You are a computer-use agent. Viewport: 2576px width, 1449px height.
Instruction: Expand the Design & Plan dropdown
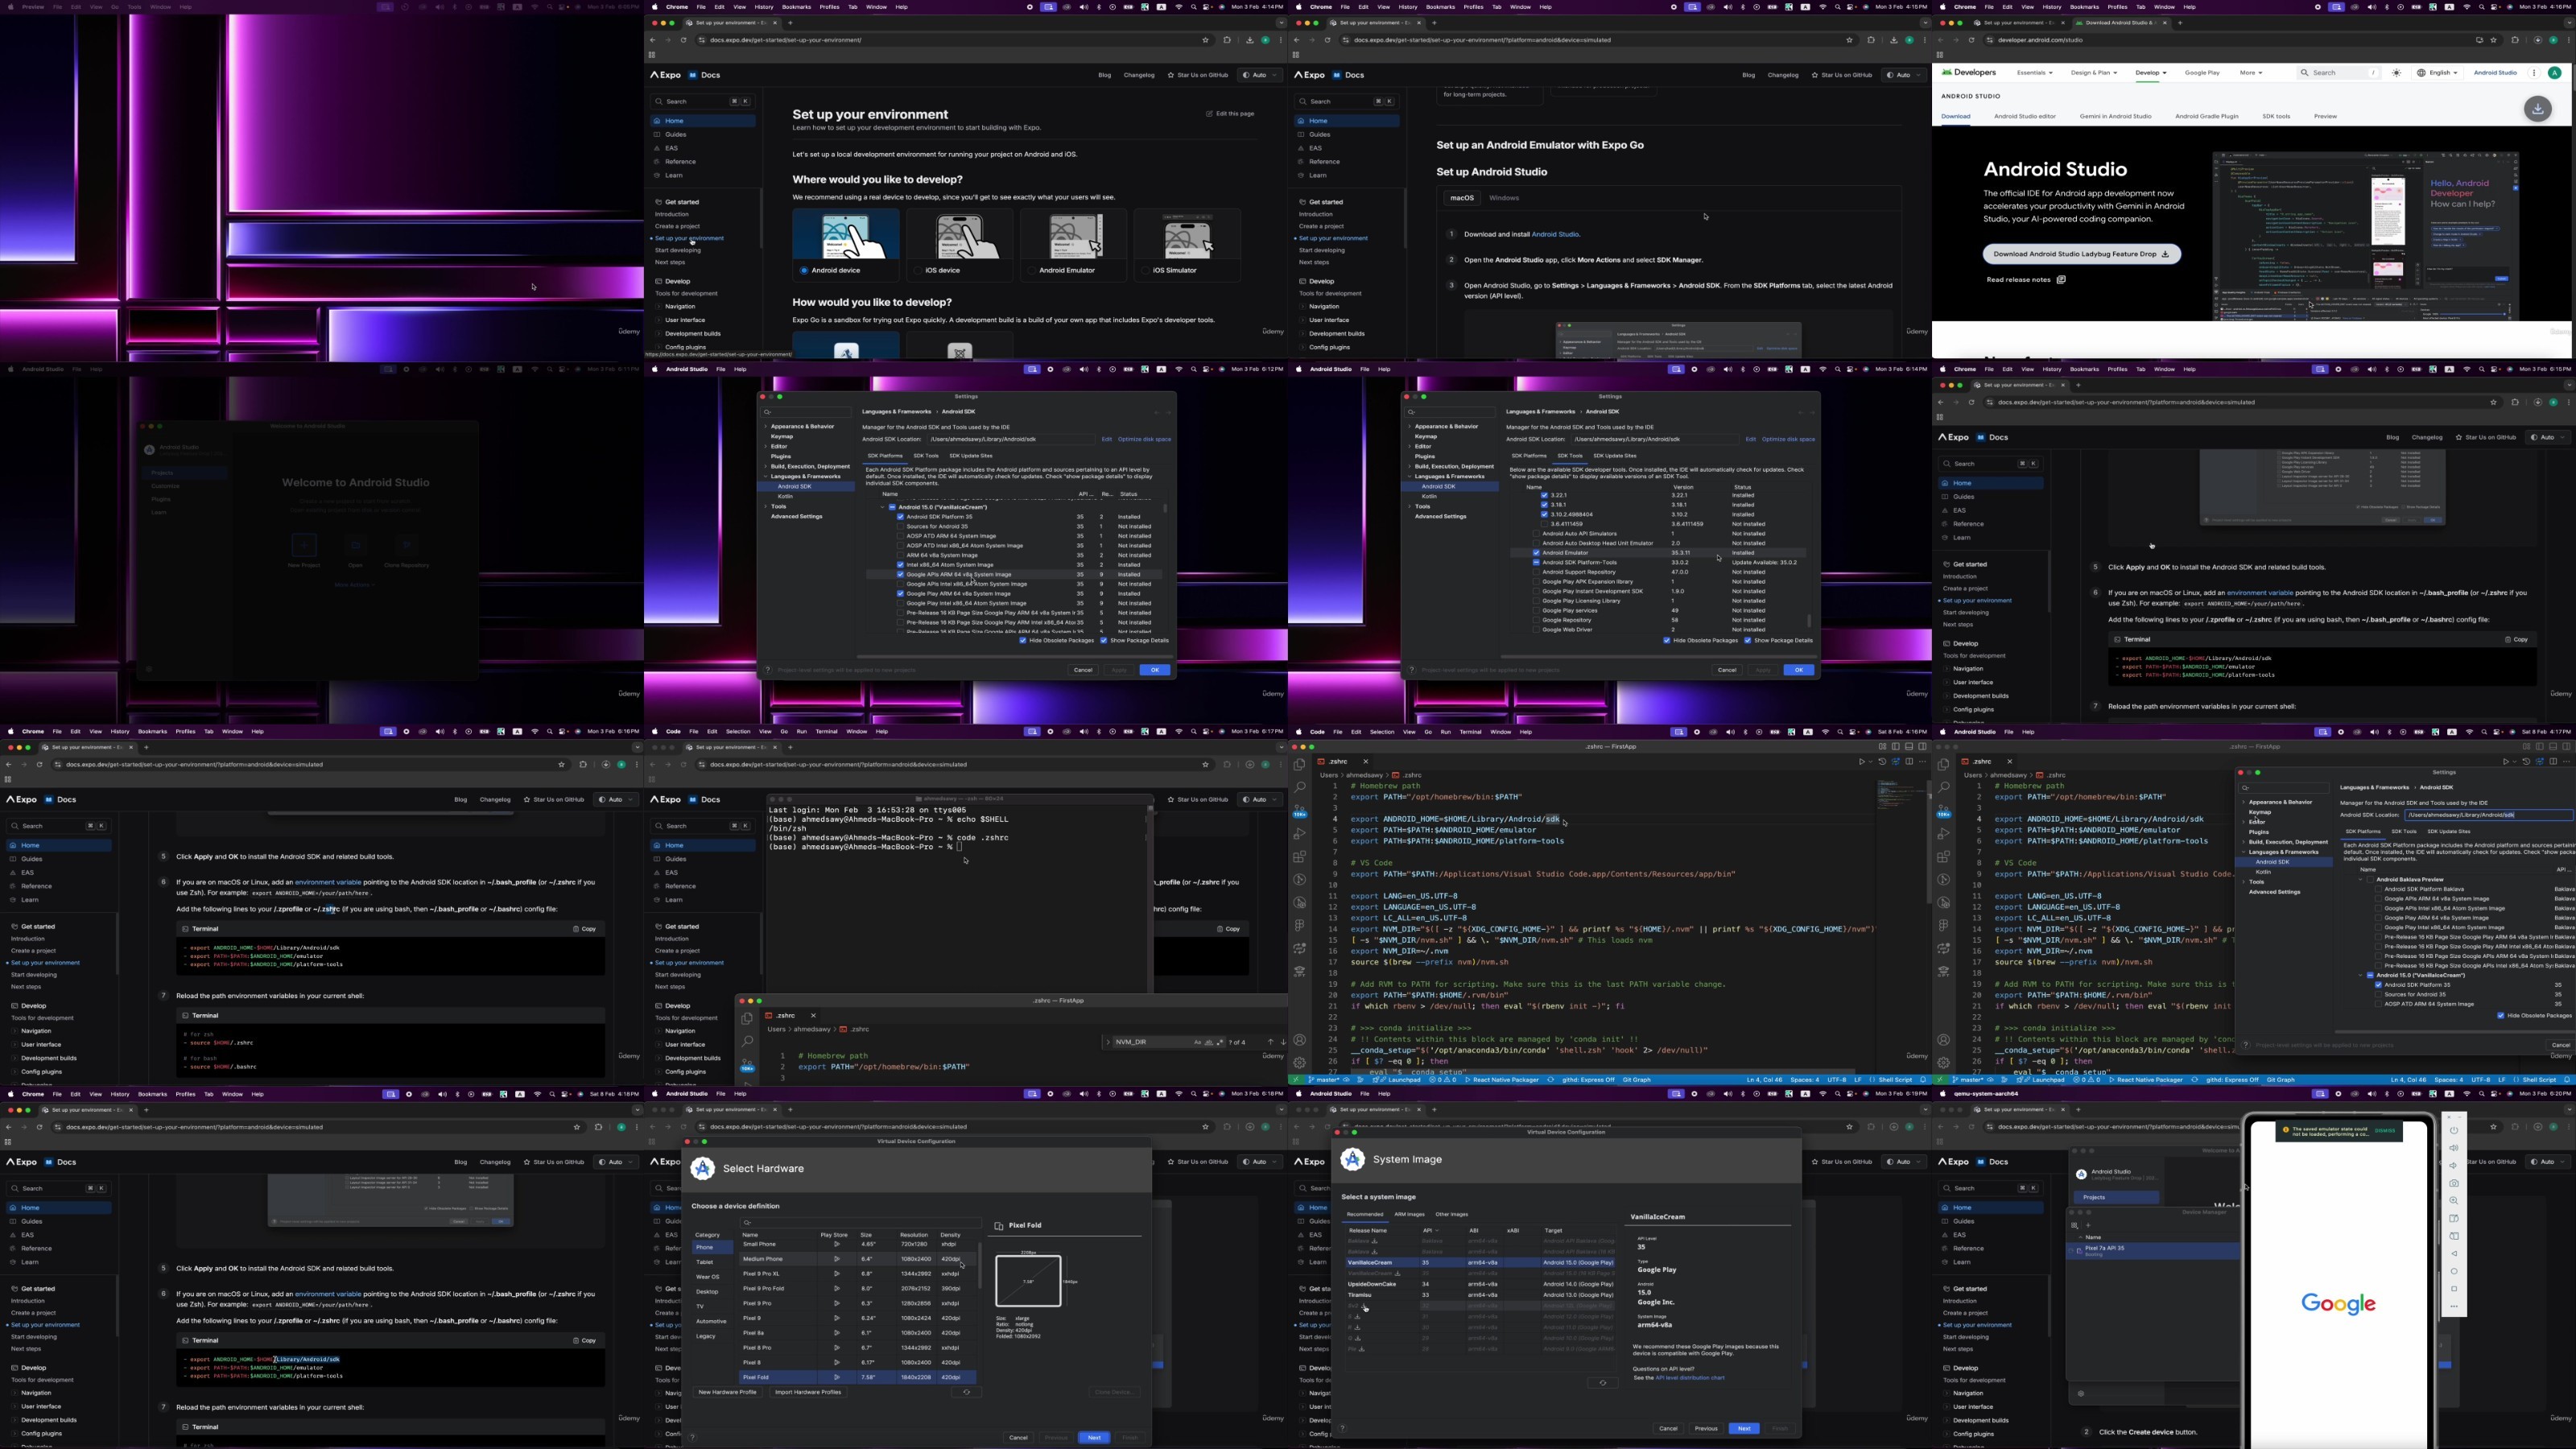click(2094, 73)
